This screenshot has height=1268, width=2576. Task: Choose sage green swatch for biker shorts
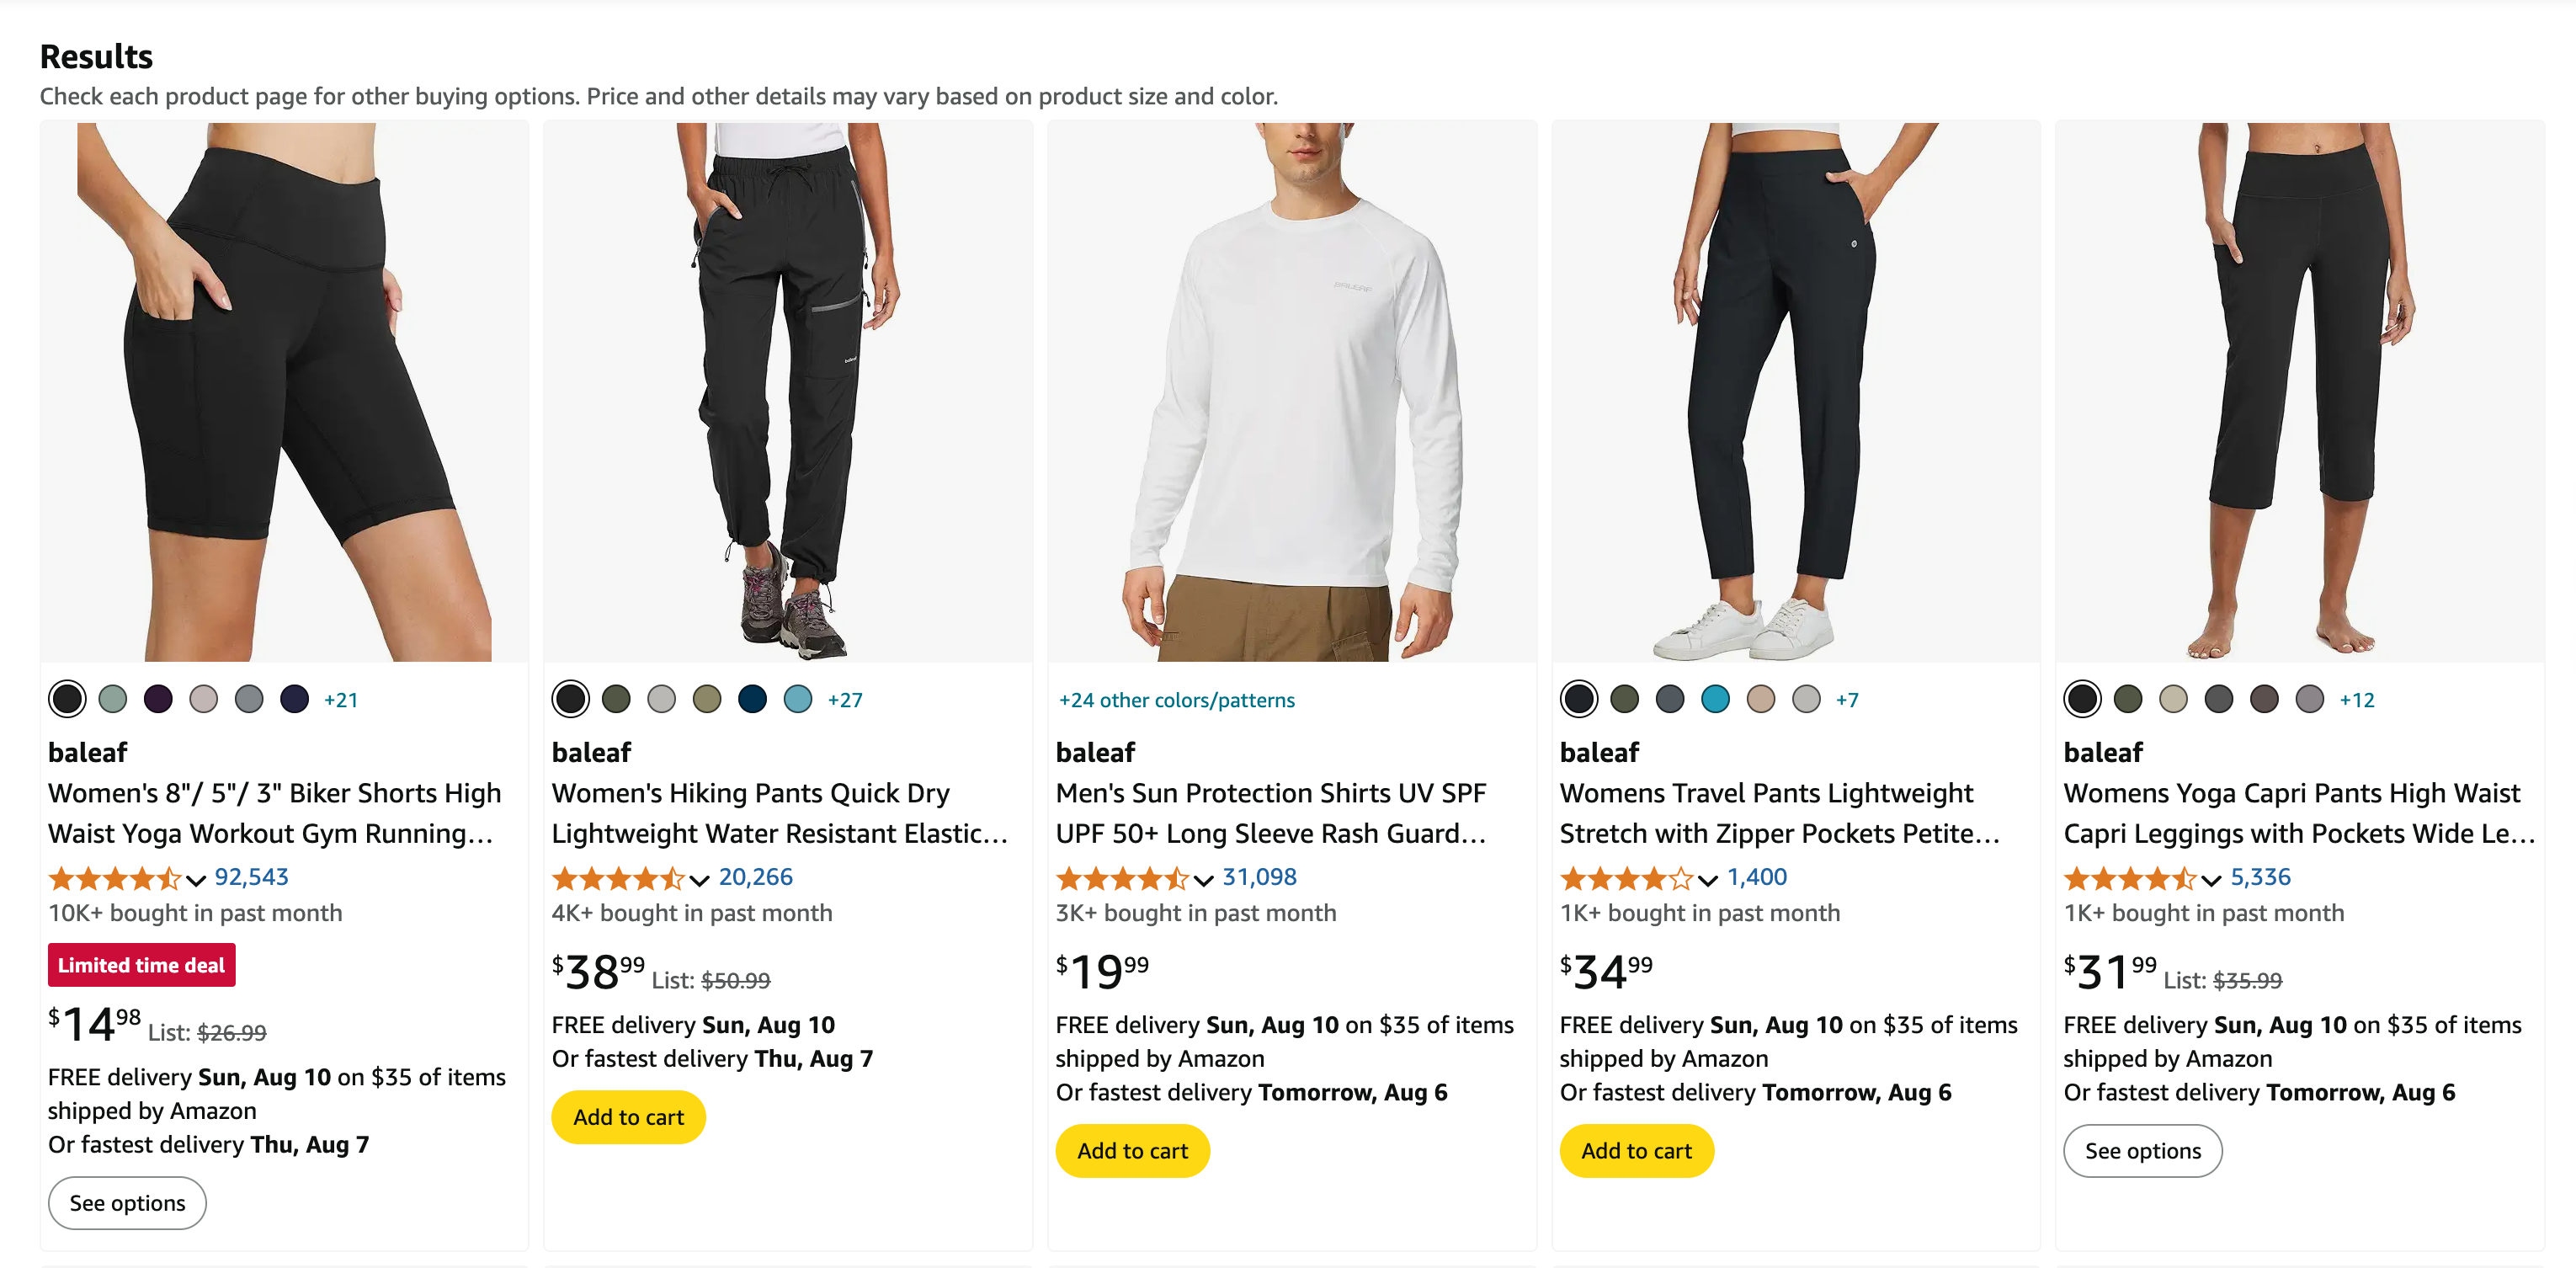point(113,699)
